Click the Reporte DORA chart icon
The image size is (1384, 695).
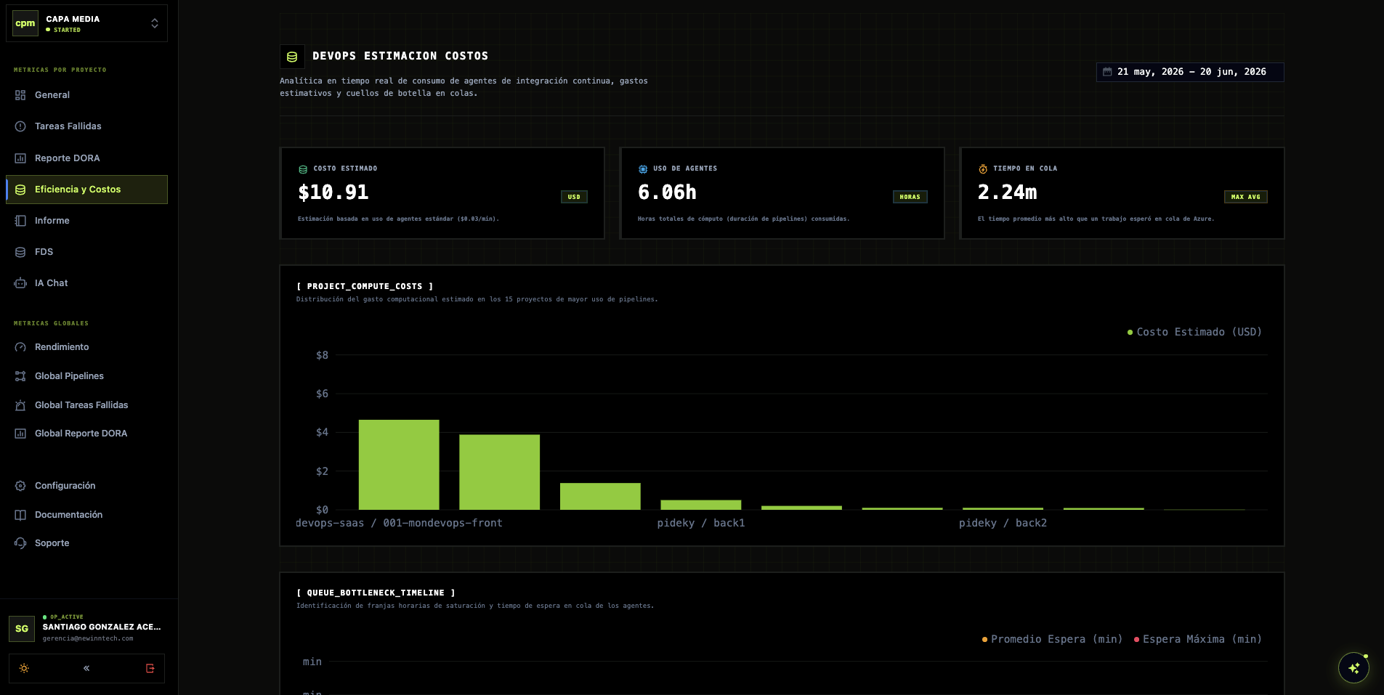click(20, 158)
